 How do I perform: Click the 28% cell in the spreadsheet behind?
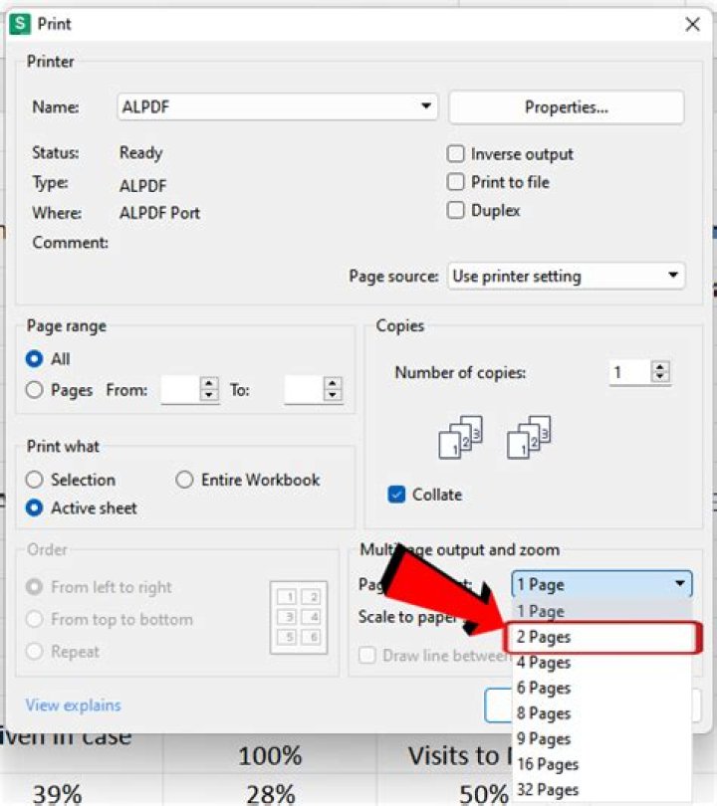pos(271,793)
